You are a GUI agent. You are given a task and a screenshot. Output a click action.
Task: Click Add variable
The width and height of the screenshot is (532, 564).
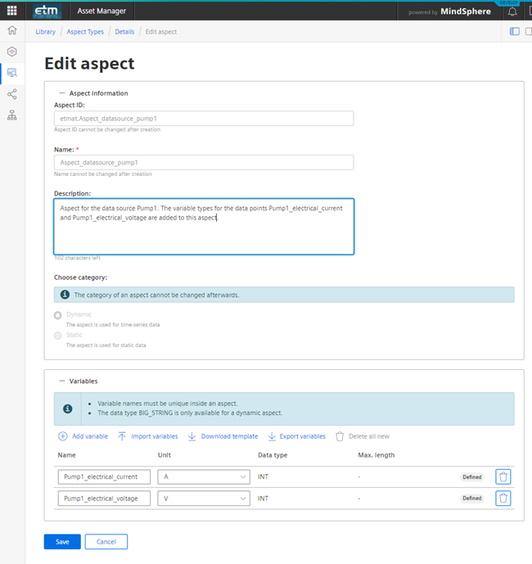pyautogui.click(x=83, y=436)
